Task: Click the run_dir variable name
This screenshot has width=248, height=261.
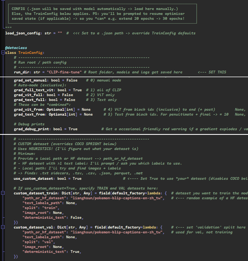Action: 21,72
